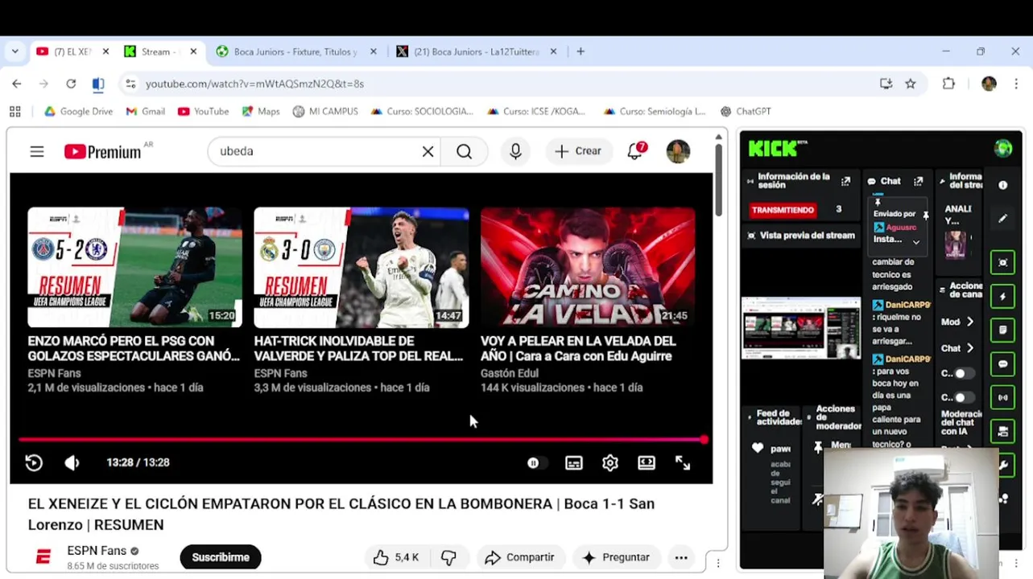Mute the video player volume
This screenshot has width=1033, height=579.
(x=72, y=462)
